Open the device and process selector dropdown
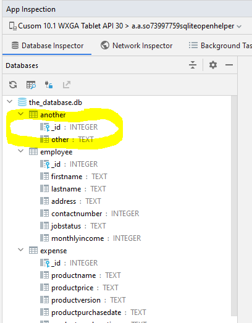Viewport: 252px width, 323px height. [x=125, y=26]
